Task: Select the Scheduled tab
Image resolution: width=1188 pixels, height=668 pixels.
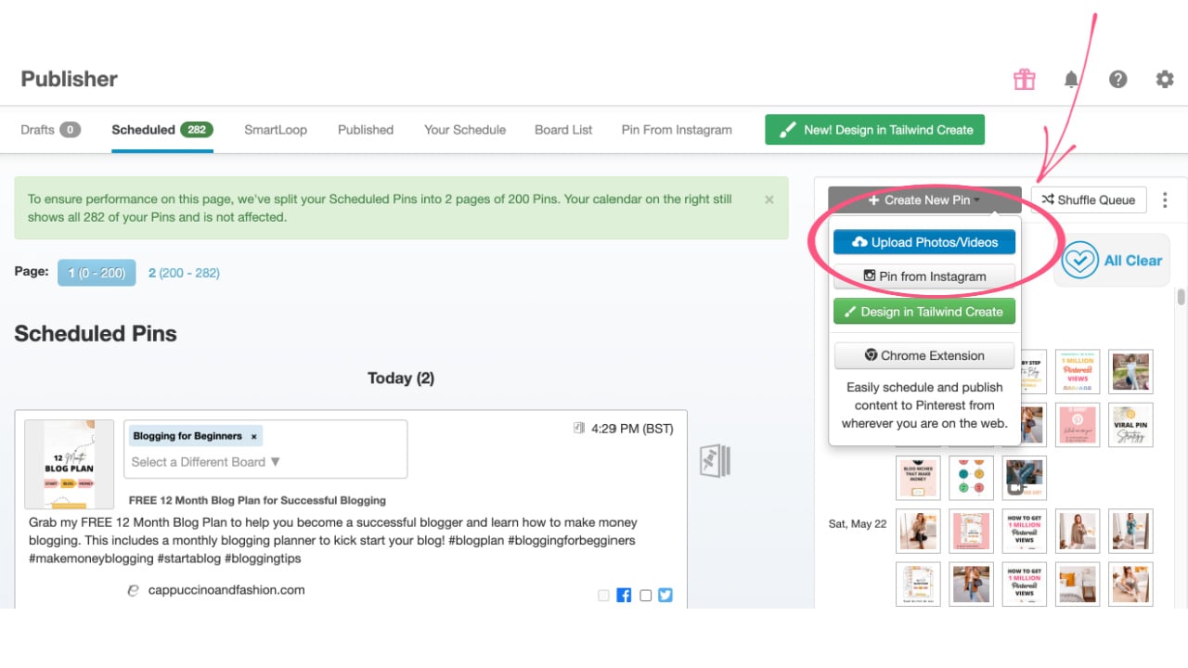Action: click(x=162, y=130)
